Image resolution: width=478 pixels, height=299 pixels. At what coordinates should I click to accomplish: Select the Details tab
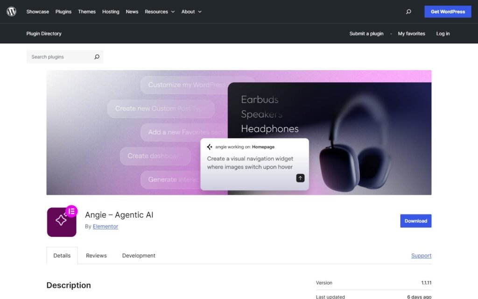pos(62,256)
